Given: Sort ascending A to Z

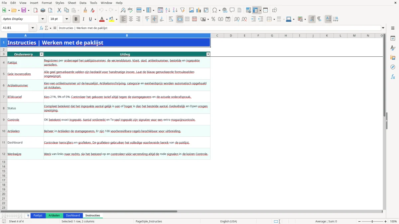Looking at the screenshot, I should (168, 10).
